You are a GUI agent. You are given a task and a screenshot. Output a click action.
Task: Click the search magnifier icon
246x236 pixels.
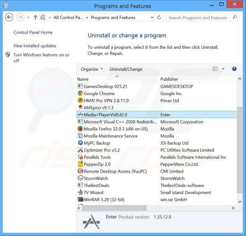(235, 17)
